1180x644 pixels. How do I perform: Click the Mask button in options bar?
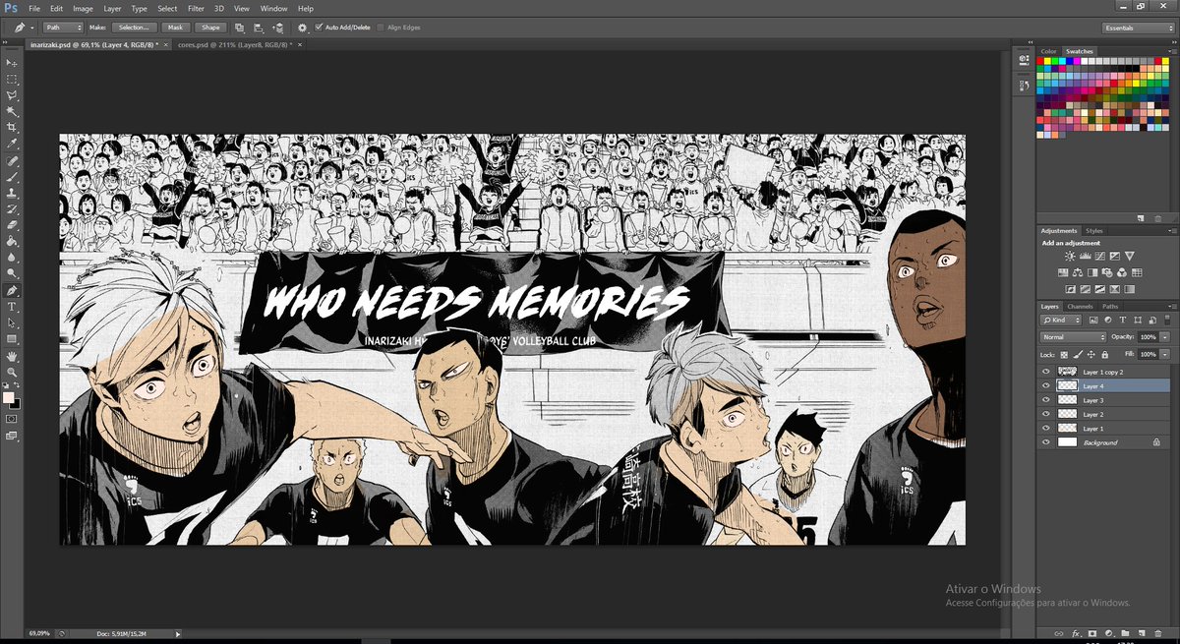pyautogui.click(x=175, y=28)
